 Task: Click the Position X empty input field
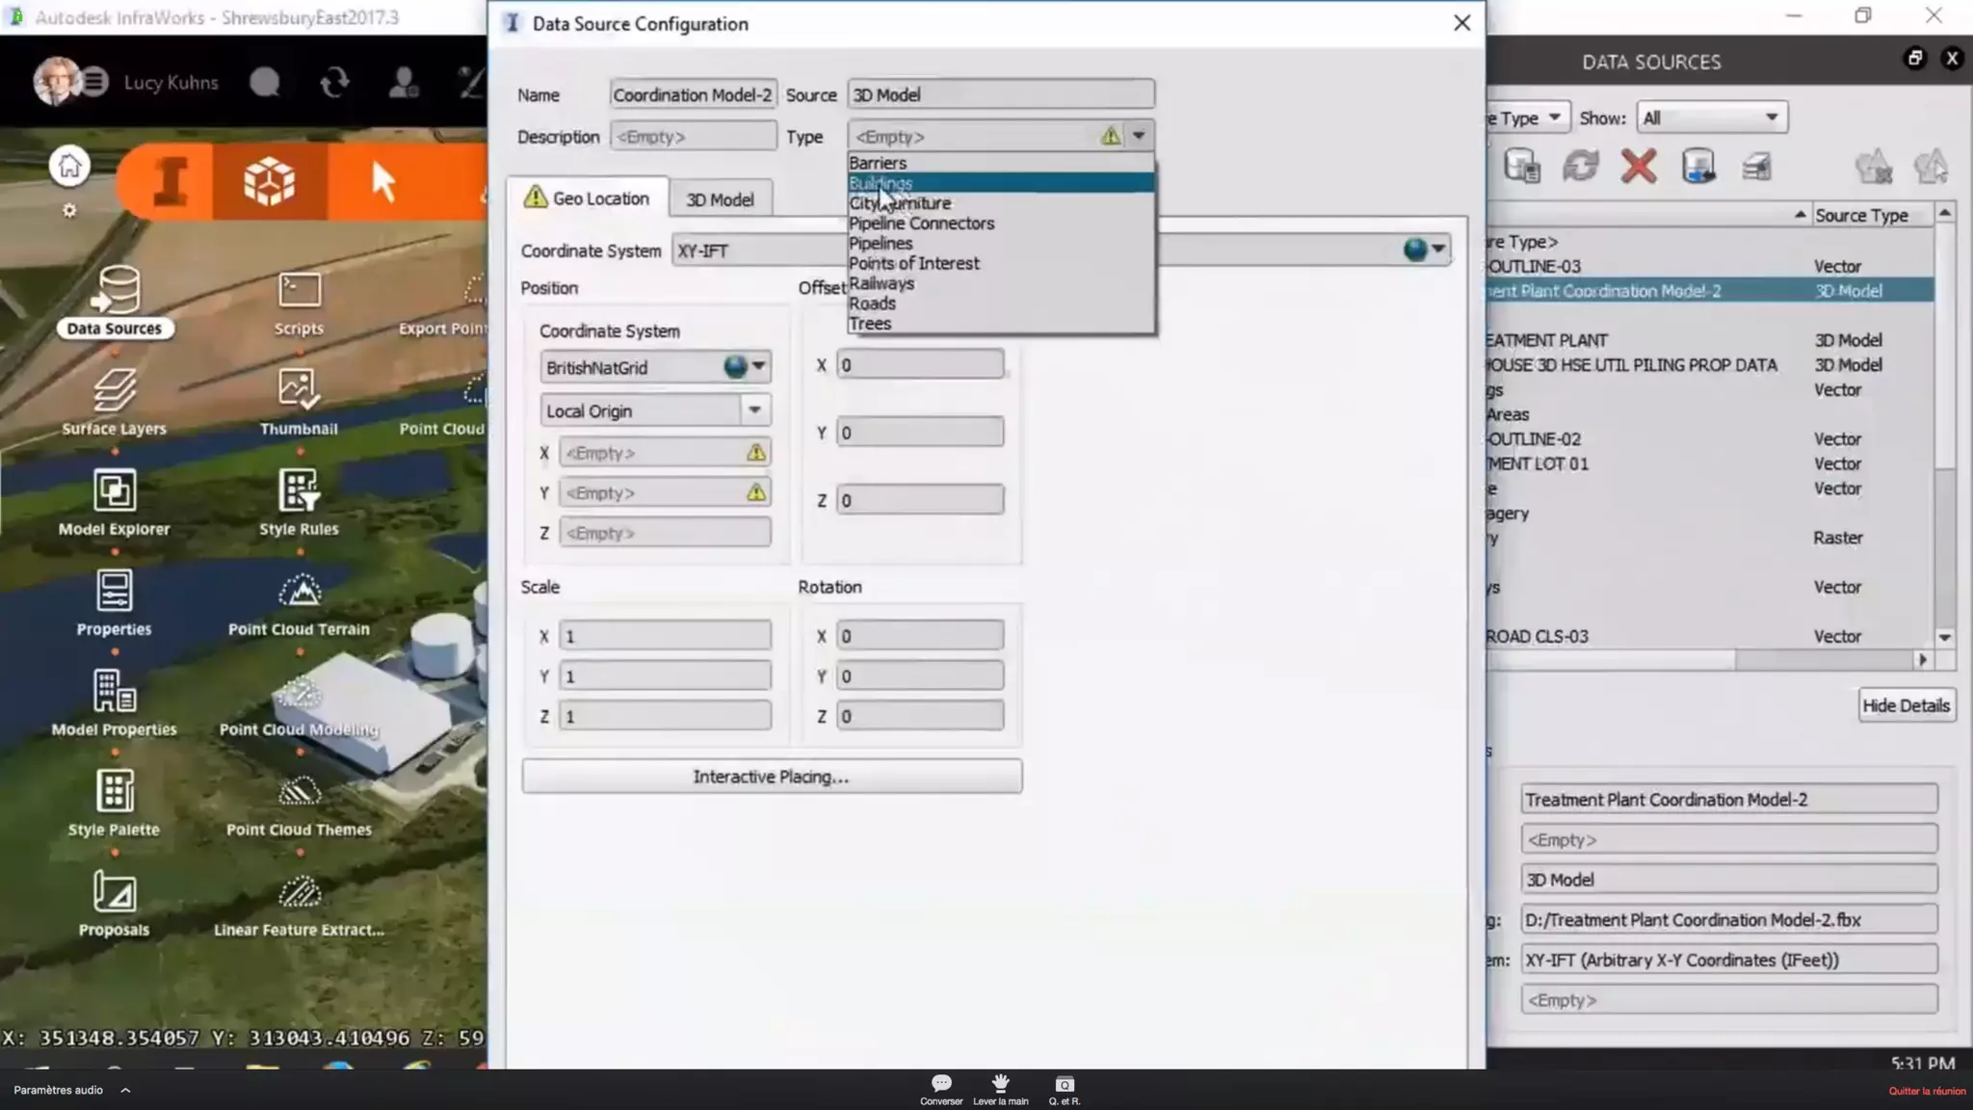pos(653,453)
